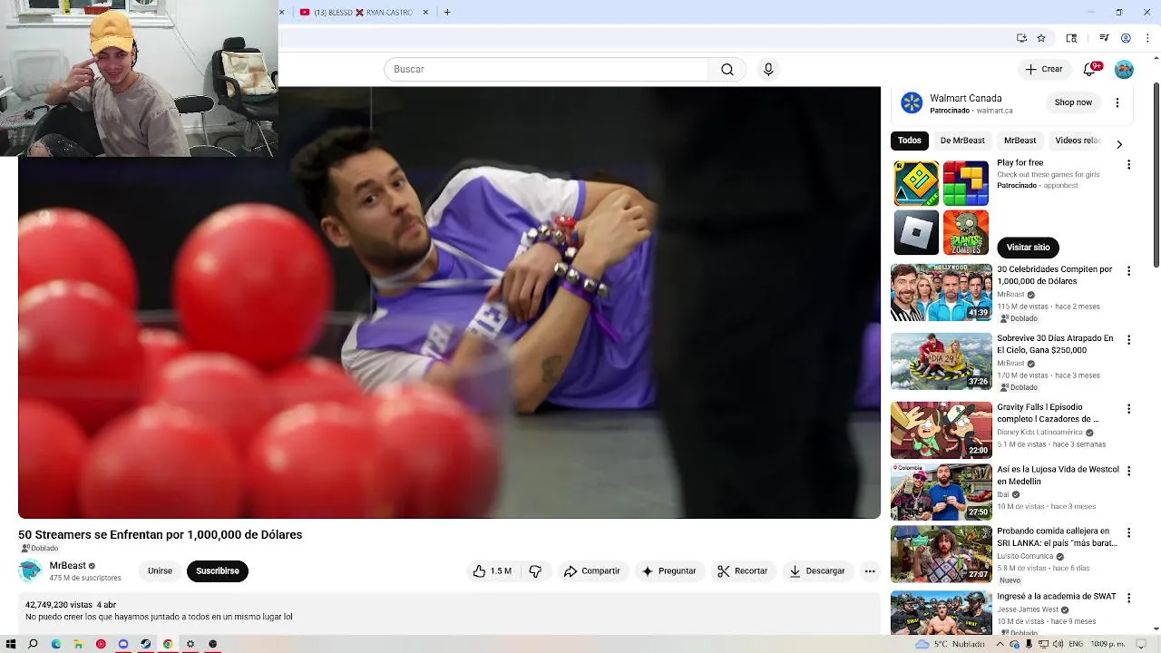The width and height of the screenshot is (1161, 653).
Task: Select the Todos filter chip
Action: coord(910,141)
